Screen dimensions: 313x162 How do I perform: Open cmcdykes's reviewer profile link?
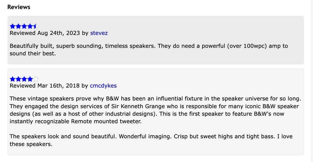[x=103, y=86]
